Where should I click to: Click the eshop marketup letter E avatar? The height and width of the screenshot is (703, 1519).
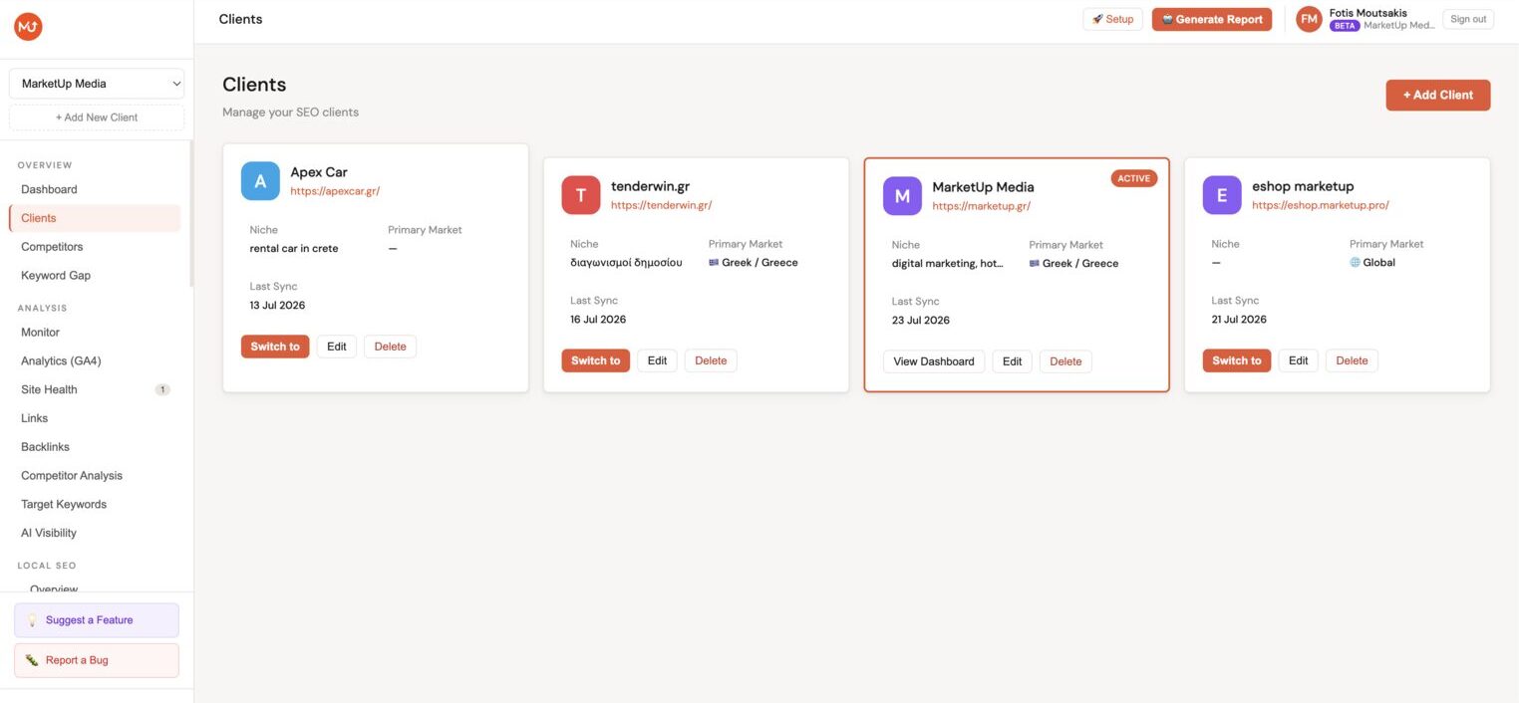pyautogui.click(x=1222, y=195)
